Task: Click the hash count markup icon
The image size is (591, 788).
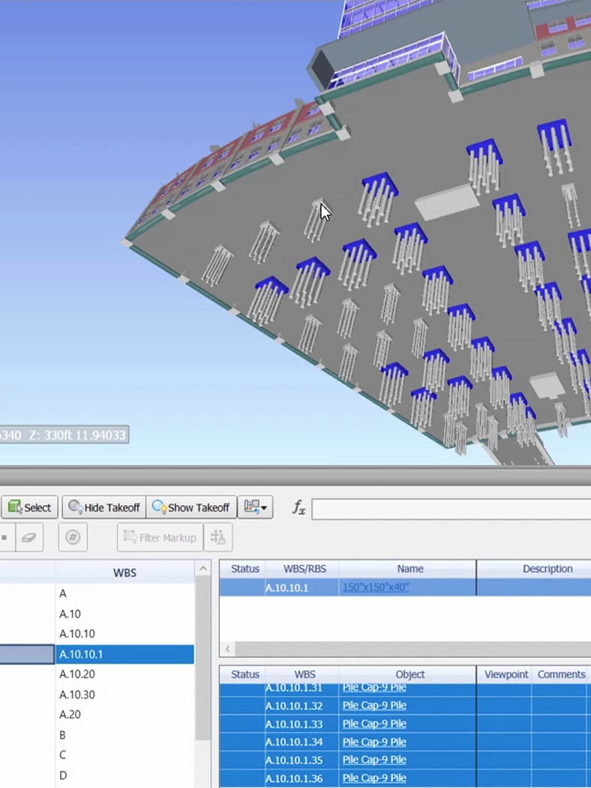Action: (73, 537)
